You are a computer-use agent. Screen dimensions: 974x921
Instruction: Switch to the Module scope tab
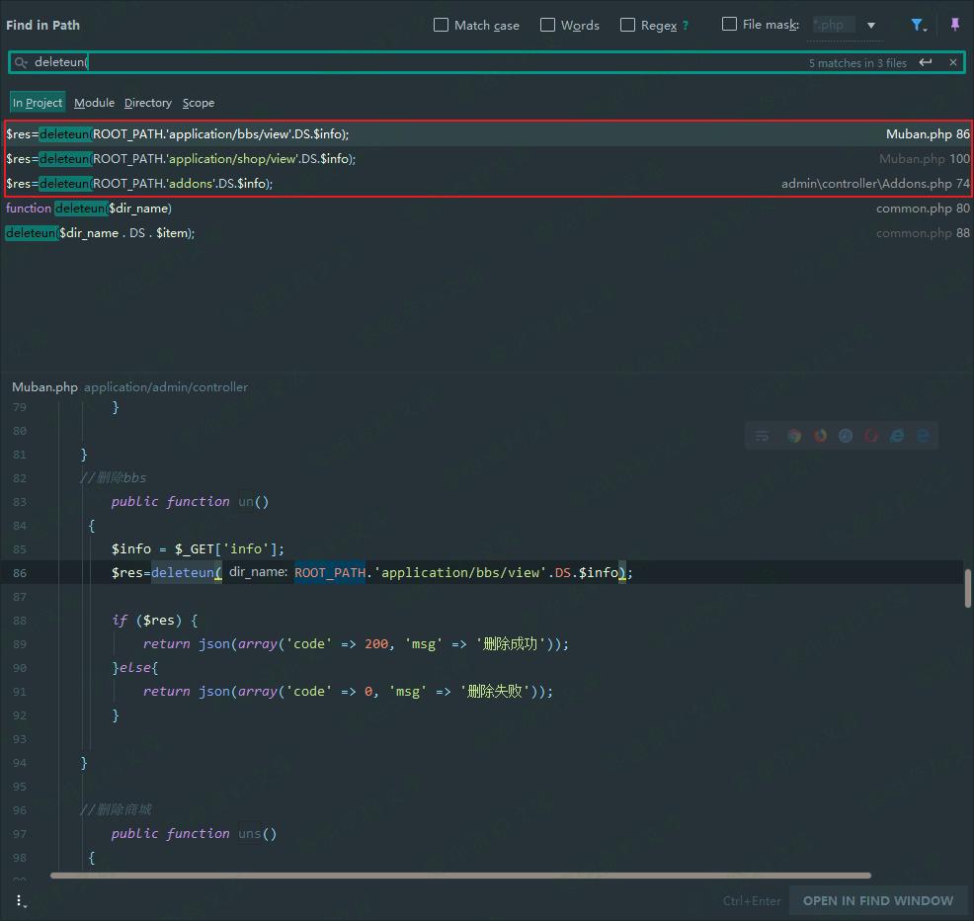click(94, 103)
